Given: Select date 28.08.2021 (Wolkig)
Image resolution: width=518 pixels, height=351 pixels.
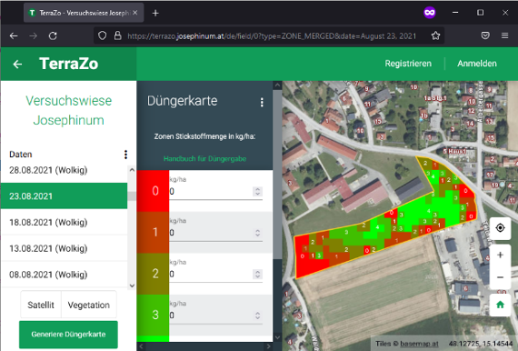Looking at the screenshot, I should [x=65, y=170].
